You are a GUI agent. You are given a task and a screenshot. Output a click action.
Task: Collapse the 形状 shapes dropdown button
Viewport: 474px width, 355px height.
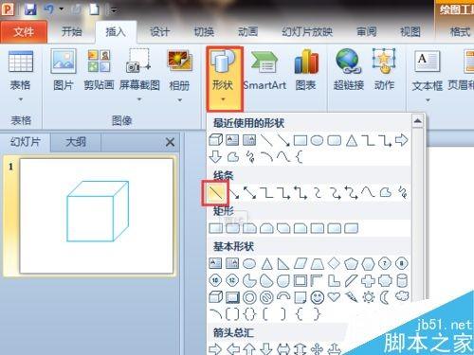(x=225, y=79)
